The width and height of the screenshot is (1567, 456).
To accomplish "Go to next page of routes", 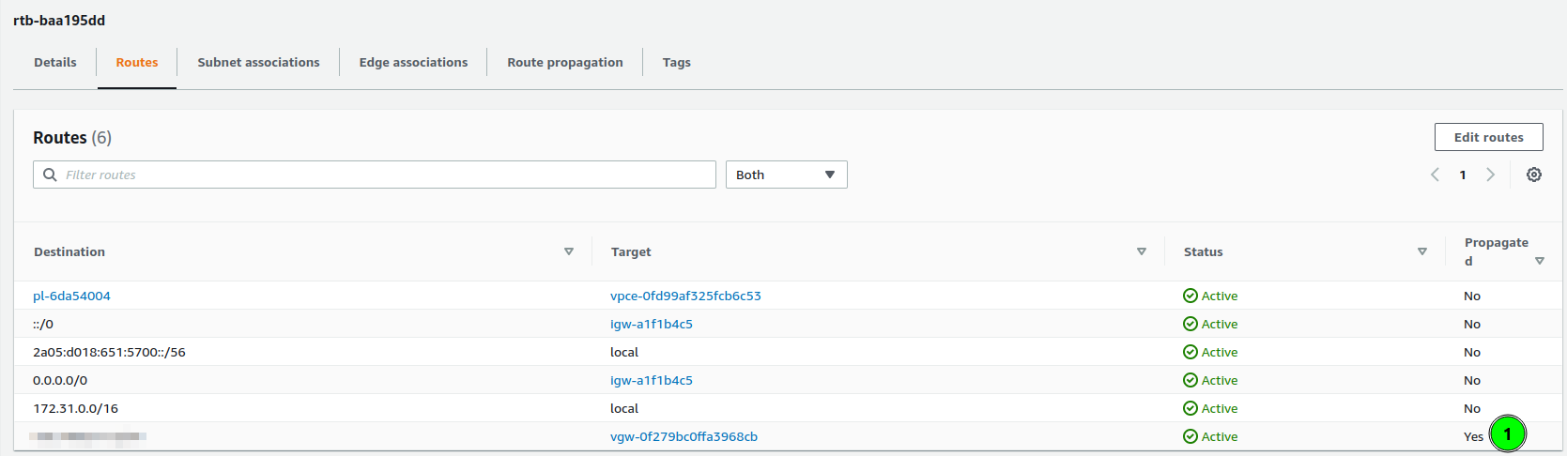I will (1490, 175).
